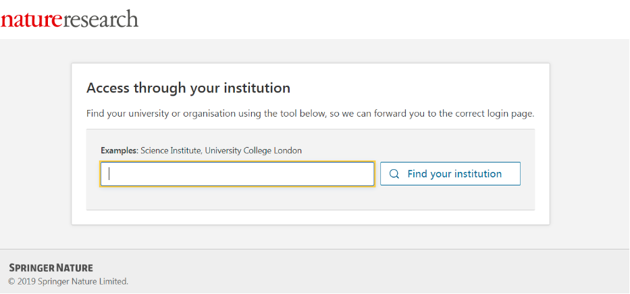Click "2019" in the footer copyright line

26,281
